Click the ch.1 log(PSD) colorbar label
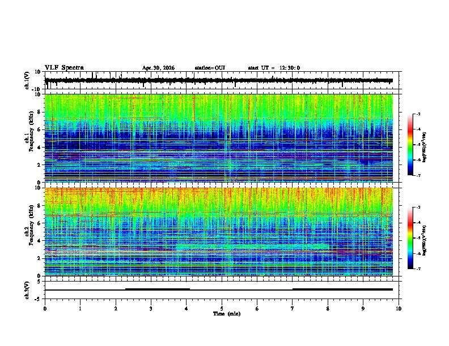 pyautogui.click(x=424, y=148)
